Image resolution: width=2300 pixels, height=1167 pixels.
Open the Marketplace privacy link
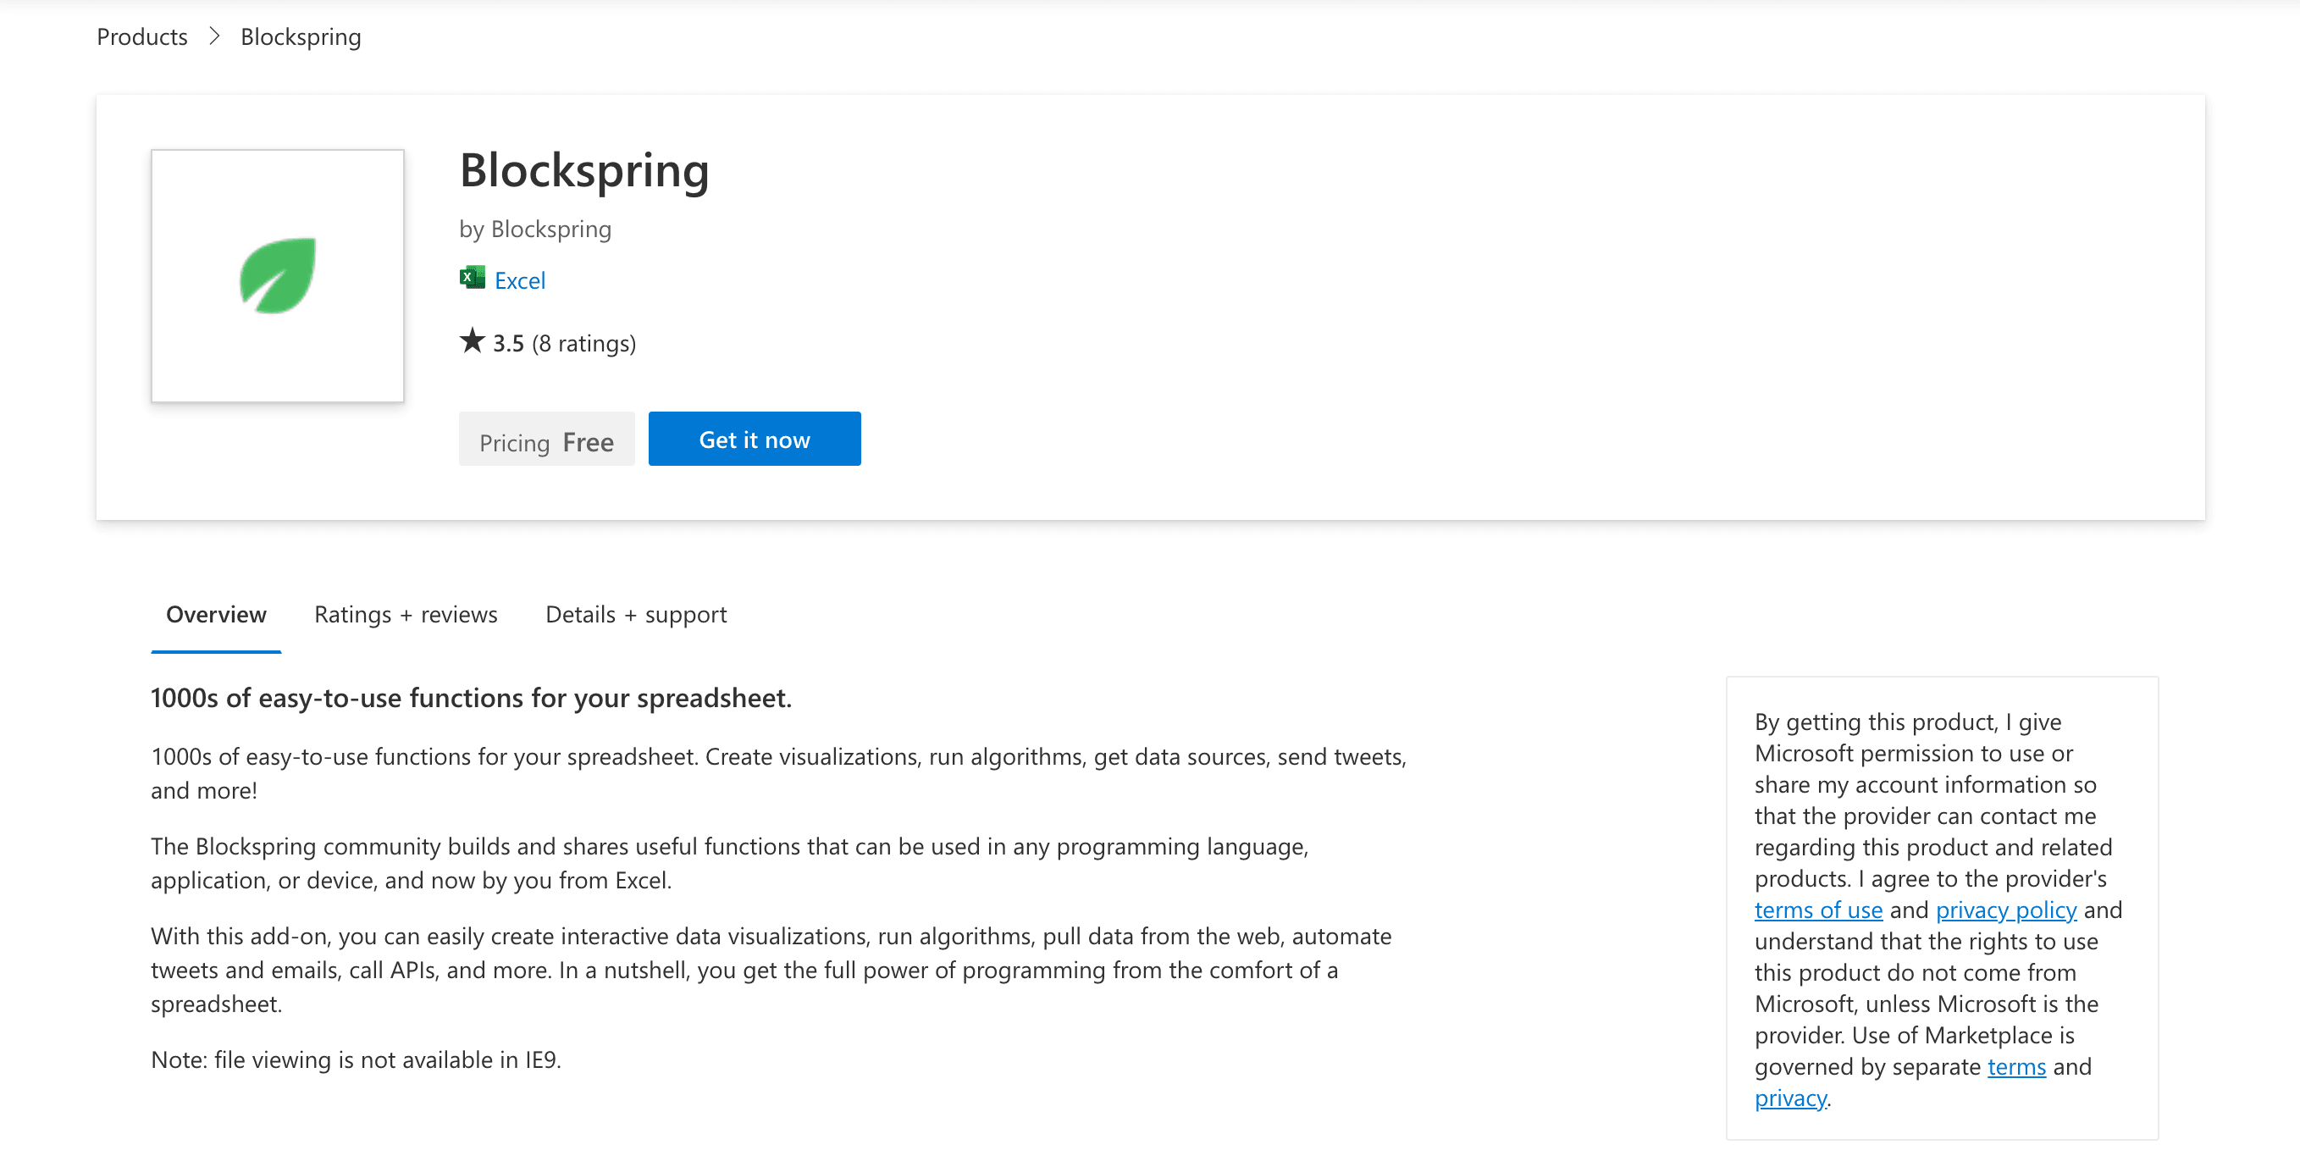[1789, 1098]
